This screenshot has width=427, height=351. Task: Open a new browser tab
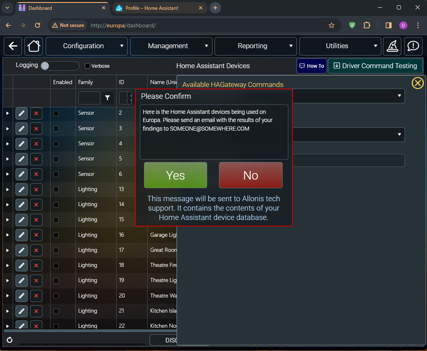(215, 8)
